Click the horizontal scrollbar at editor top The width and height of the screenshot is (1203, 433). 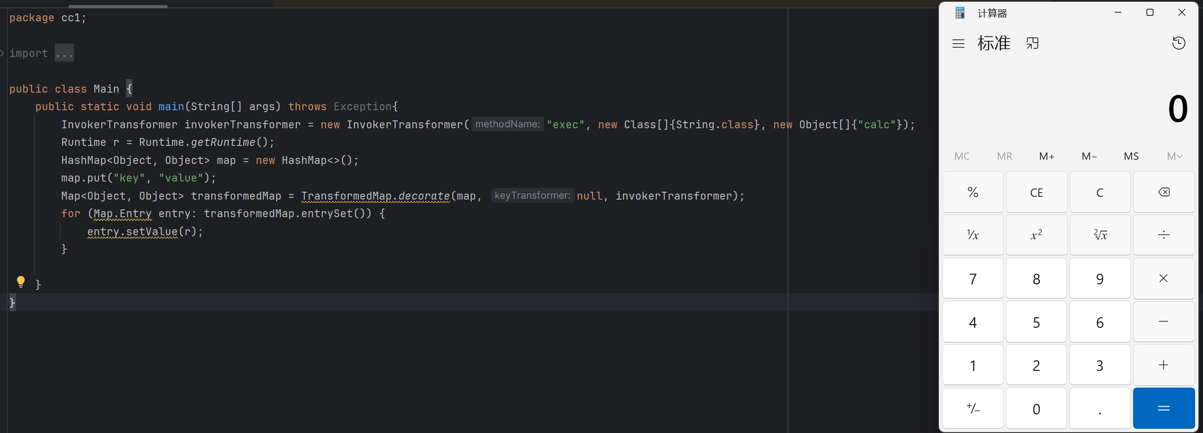[x=118, y=6]
